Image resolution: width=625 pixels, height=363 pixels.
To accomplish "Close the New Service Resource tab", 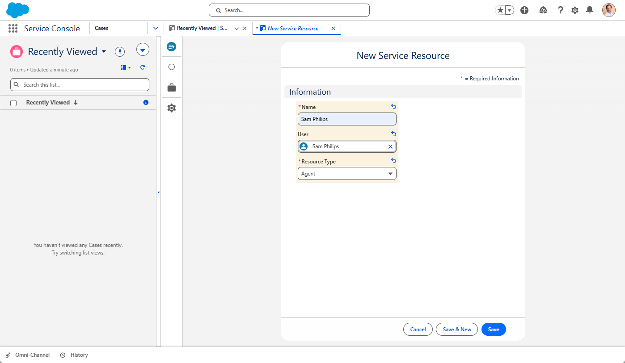I will (x=333, y=28).
